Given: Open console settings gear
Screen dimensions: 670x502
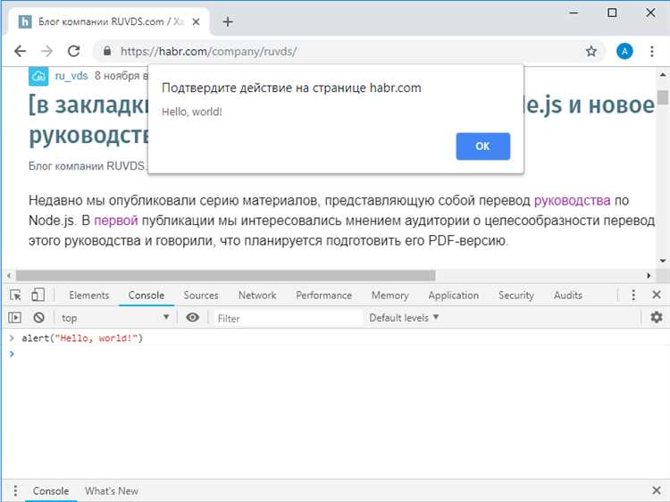Looking at the screenshot, I should (x=657, y=317).
